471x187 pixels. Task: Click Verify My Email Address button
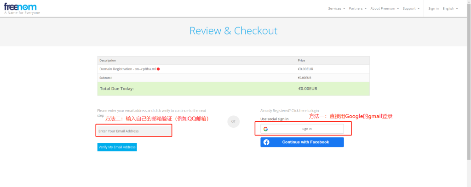(x=117, y=147)
